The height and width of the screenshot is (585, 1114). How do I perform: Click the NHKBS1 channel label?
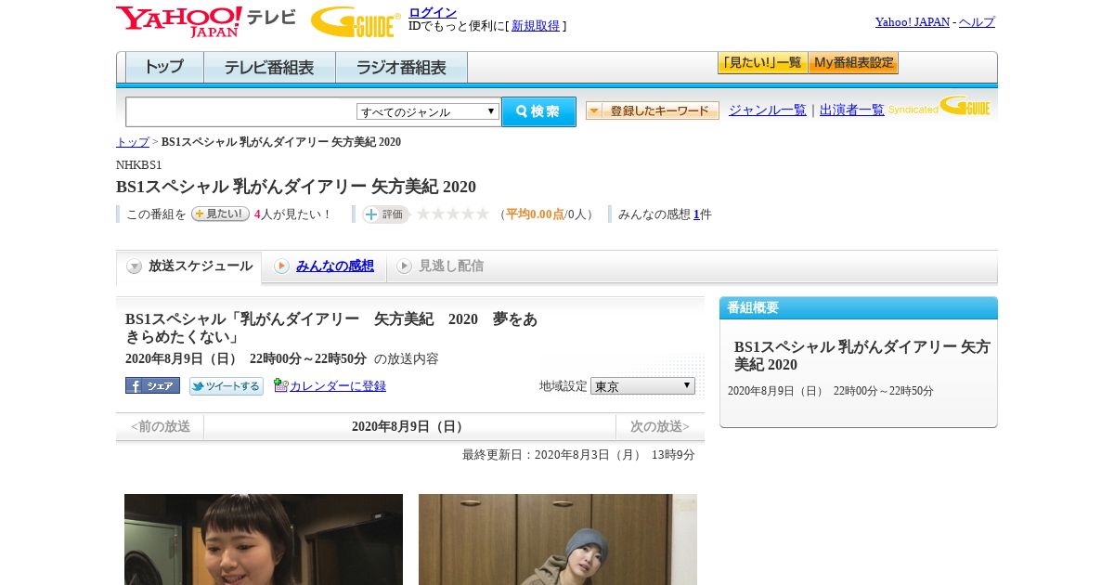pos(139,165)
